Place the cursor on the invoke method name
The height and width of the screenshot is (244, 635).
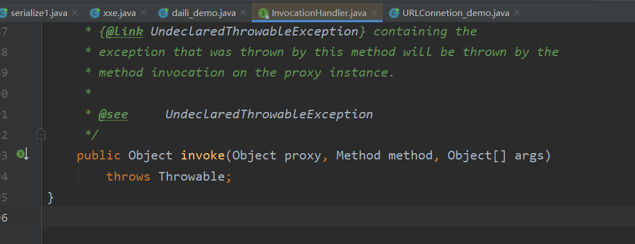(203, 155)
